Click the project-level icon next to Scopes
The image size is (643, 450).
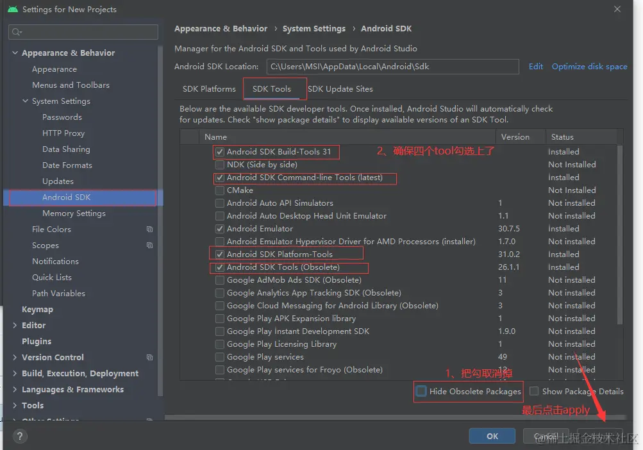(149, 246)
